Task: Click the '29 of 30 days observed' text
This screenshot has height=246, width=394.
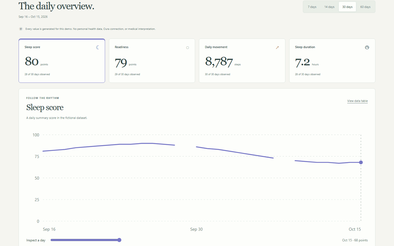Action: coord(127,74)
